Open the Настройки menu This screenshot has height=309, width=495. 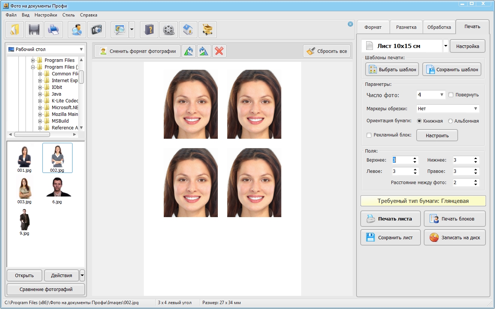[45, 15]
